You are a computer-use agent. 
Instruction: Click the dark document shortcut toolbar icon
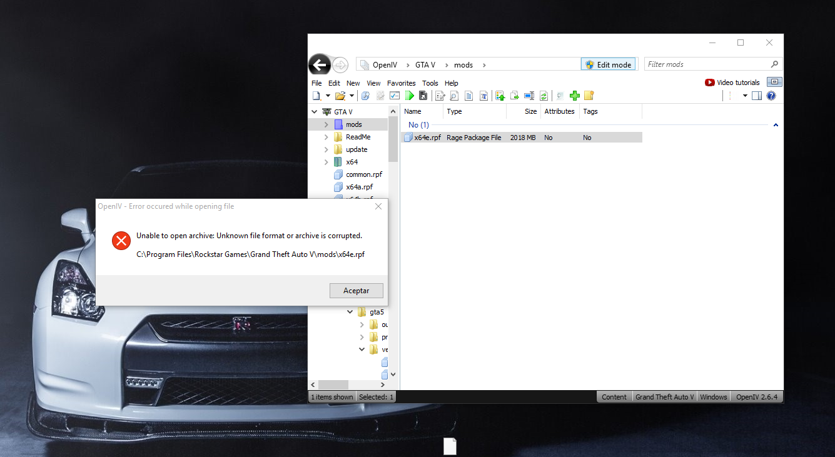point(423,96)
